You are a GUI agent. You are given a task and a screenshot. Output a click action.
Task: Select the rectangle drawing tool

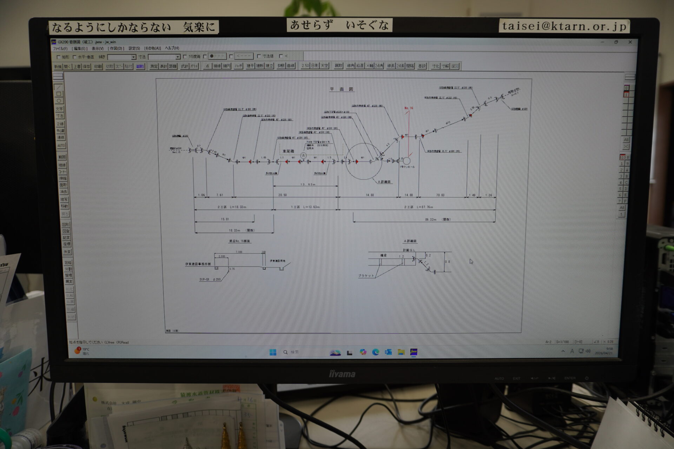59,94
